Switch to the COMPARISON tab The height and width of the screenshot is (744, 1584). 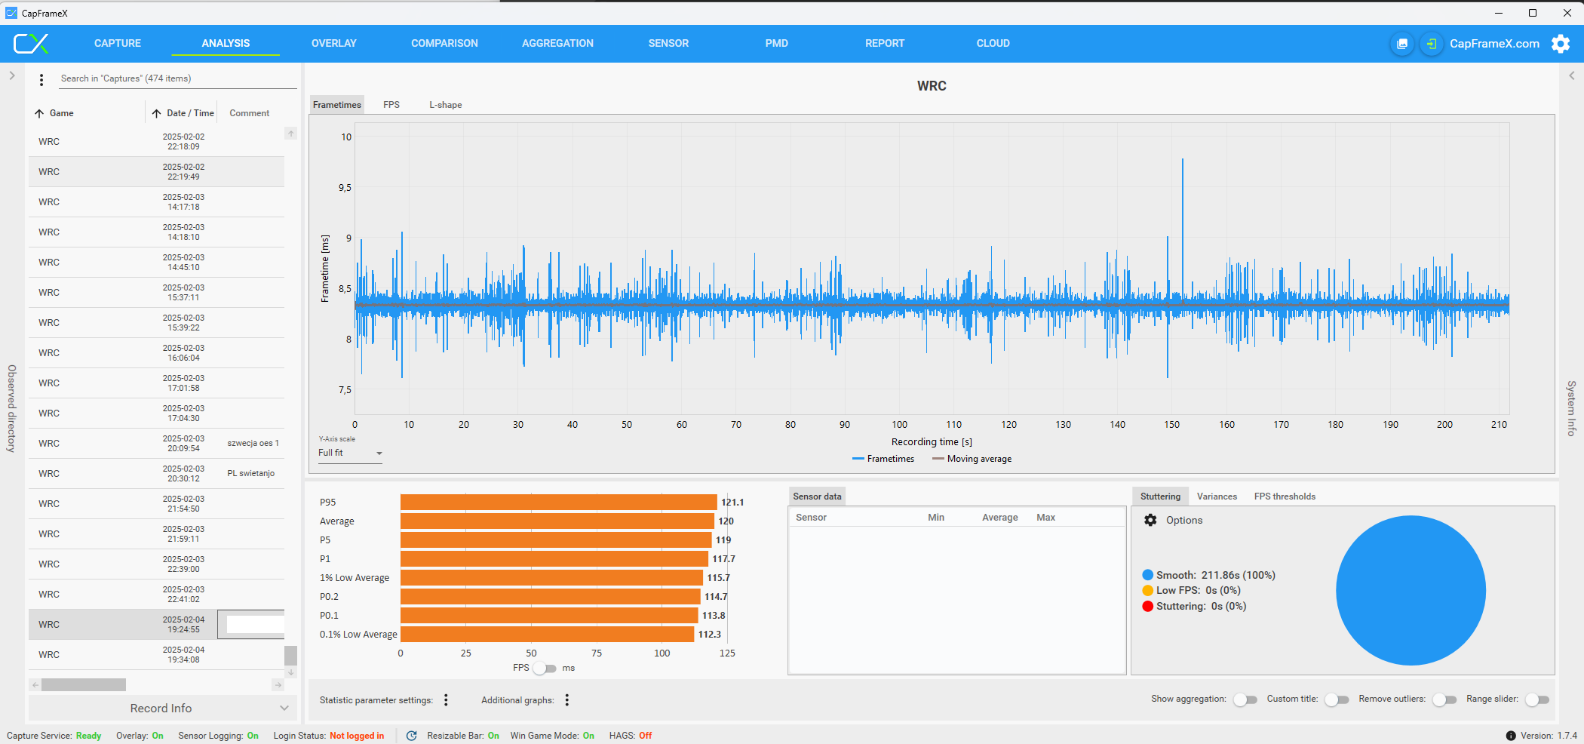click(444, 44)
